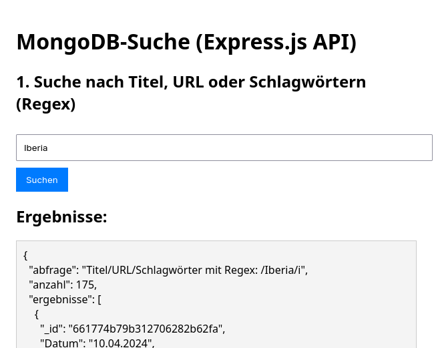The image size is (434, 348).
Task: Click the nested opening brace of first result
Action: point(37,314)
